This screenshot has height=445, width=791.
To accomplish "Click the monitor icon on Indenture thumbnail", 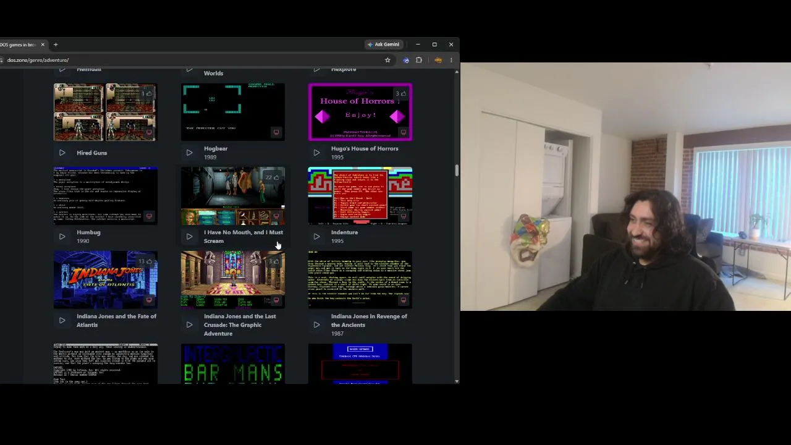I will tap(404, 216).
